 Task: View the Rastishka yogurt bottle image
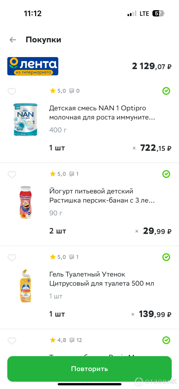tap(25, 202)
